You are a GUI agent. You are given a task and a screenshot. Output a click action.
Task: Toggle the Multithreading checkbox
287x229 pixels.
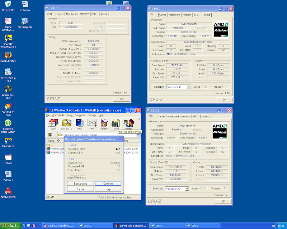pyautogui.click(x=69, y=177)
